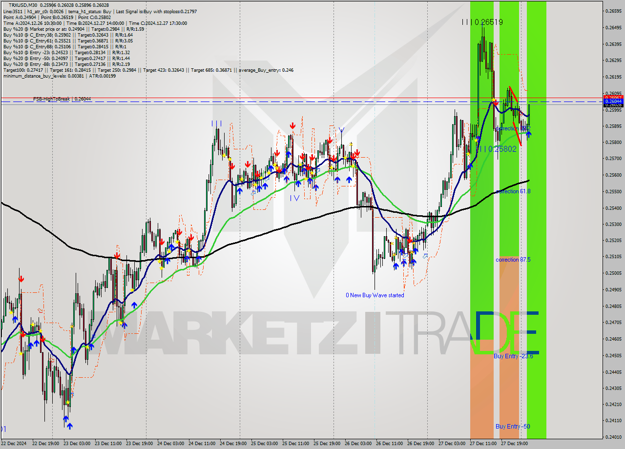Click the 0.25600 price axis label

pyautogui.click(x=612, y=175)
